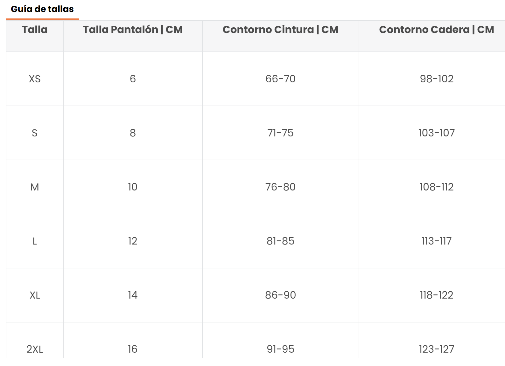
Task: Click the S size cell
Action: [x=35, y=133]
